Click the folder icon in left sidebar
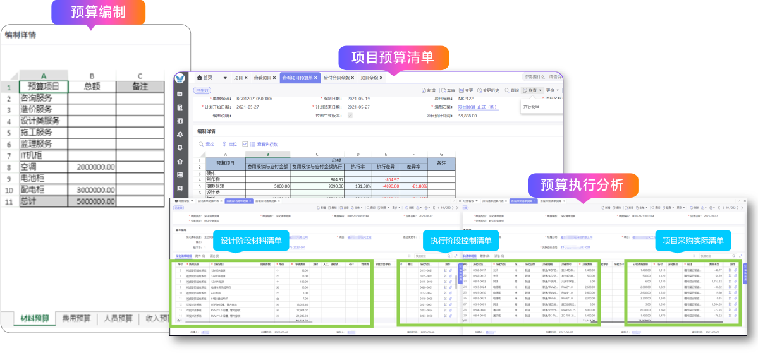This screenshot has height=353, width=758. (180, 93)
